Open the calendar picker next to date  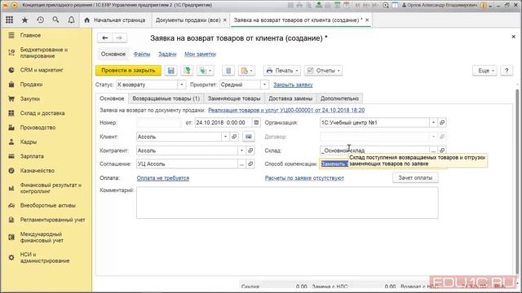[x=256, y=123]
